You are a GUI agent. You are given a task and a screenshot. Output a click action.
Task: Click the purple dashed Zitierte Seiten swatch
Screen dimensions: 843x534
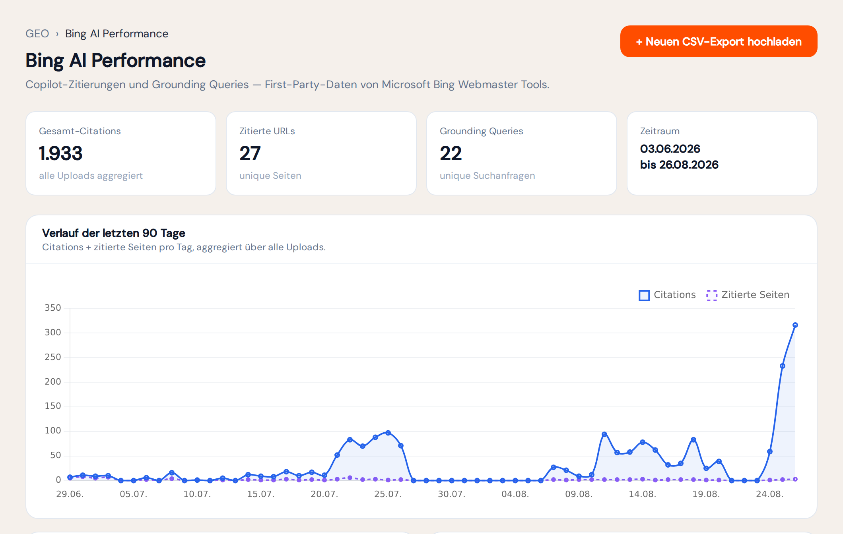point(712,295)
